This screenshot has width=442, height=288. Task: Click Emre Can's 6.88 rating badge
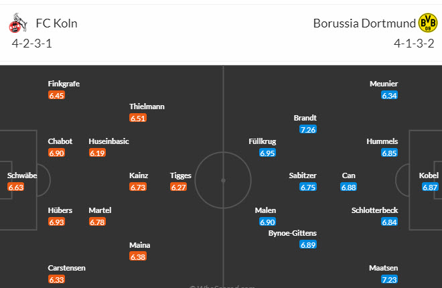point(349,188)
